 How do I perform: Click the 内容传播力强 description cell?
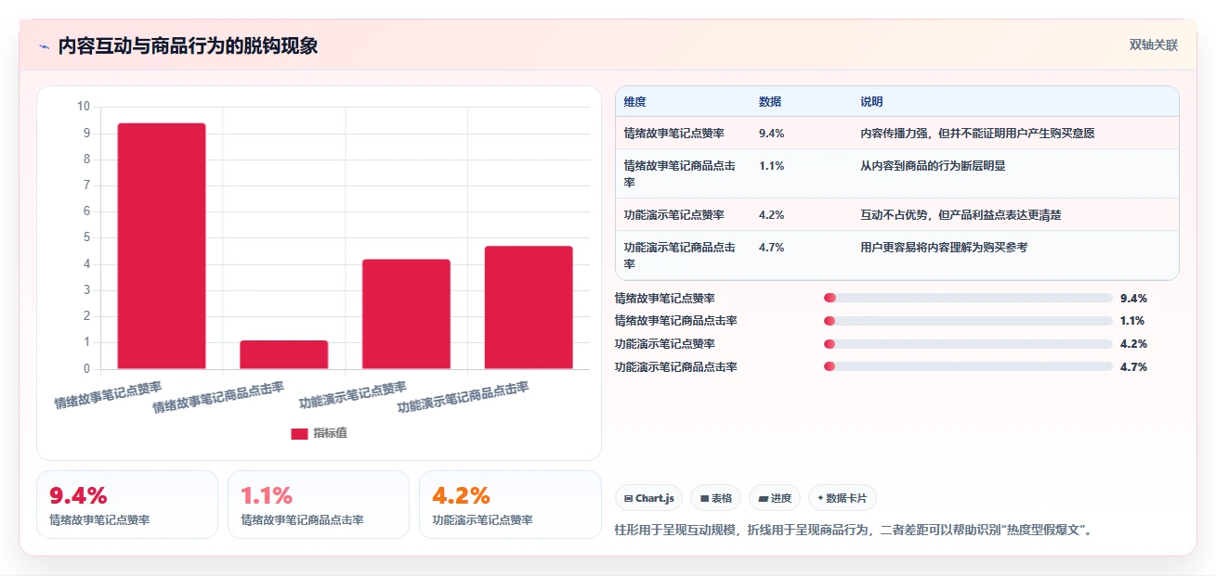point(977,133)
